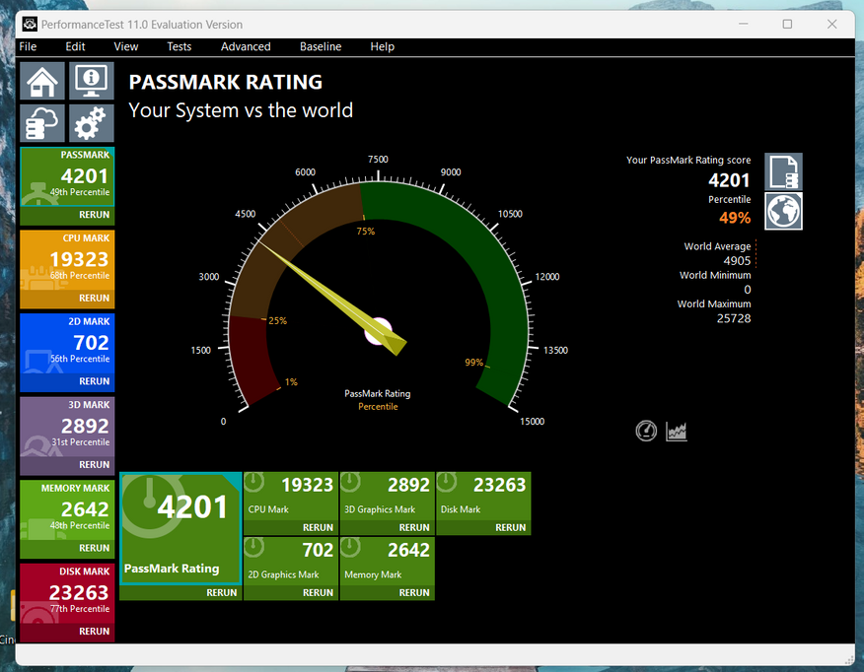The width and height of the screenshot is (864, 672).
Task: Open the settings gears icon
Action: coord(92,123)
